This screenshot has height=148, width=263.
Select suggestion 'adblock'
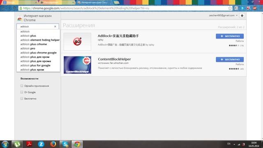click(x=38, y=31)
